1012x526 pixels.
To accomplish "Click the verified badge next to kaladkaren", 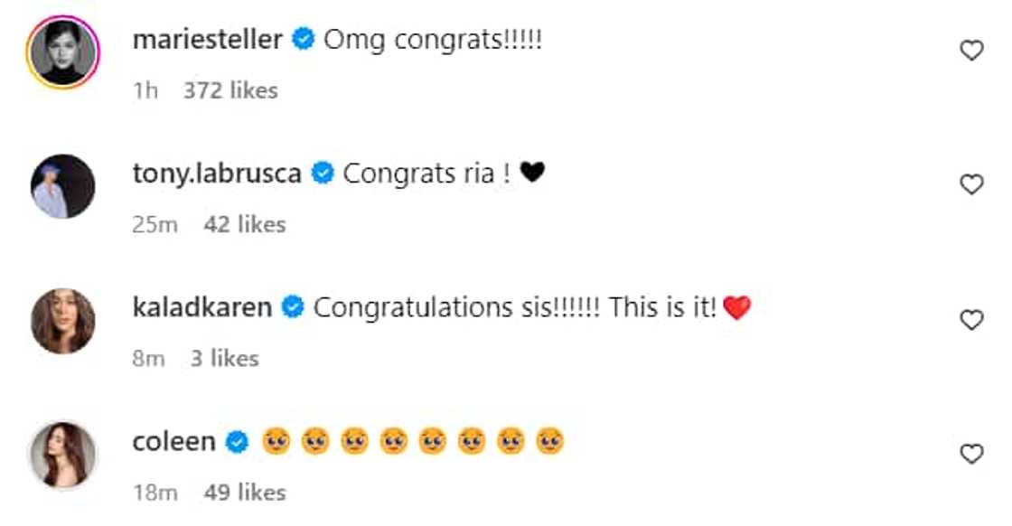I will point(293,308).
